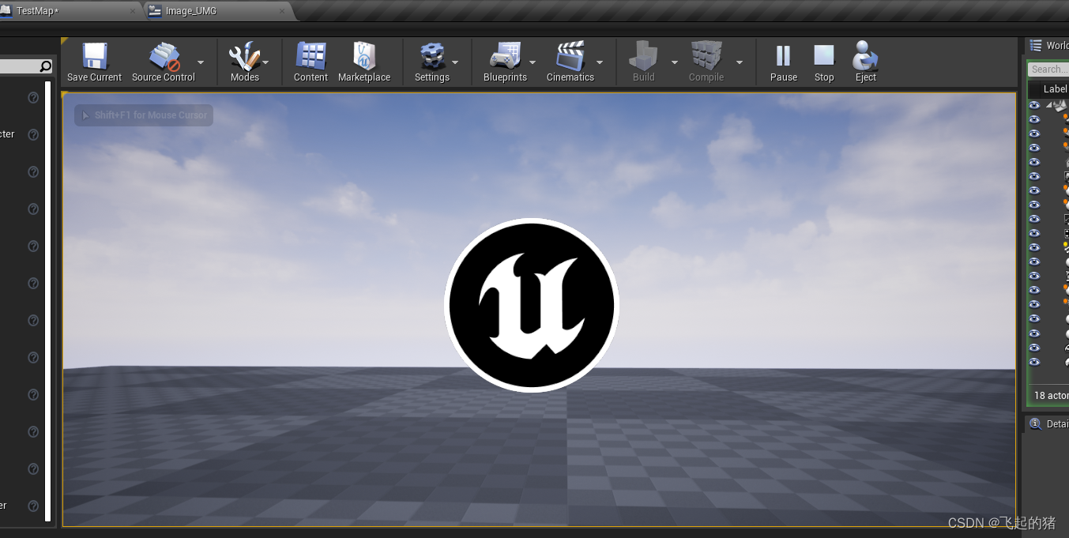
Task: Open the Cinematics clapperboard icon
Action: pyautogui.click(x=570, y=57)
